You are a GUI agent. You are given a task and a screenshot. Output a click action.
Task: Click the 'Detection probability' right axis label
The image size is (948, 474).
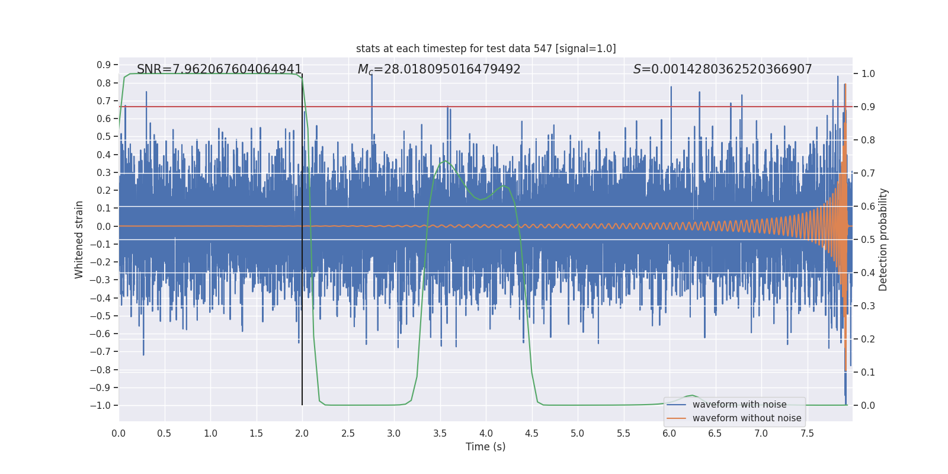coord(883,239)
